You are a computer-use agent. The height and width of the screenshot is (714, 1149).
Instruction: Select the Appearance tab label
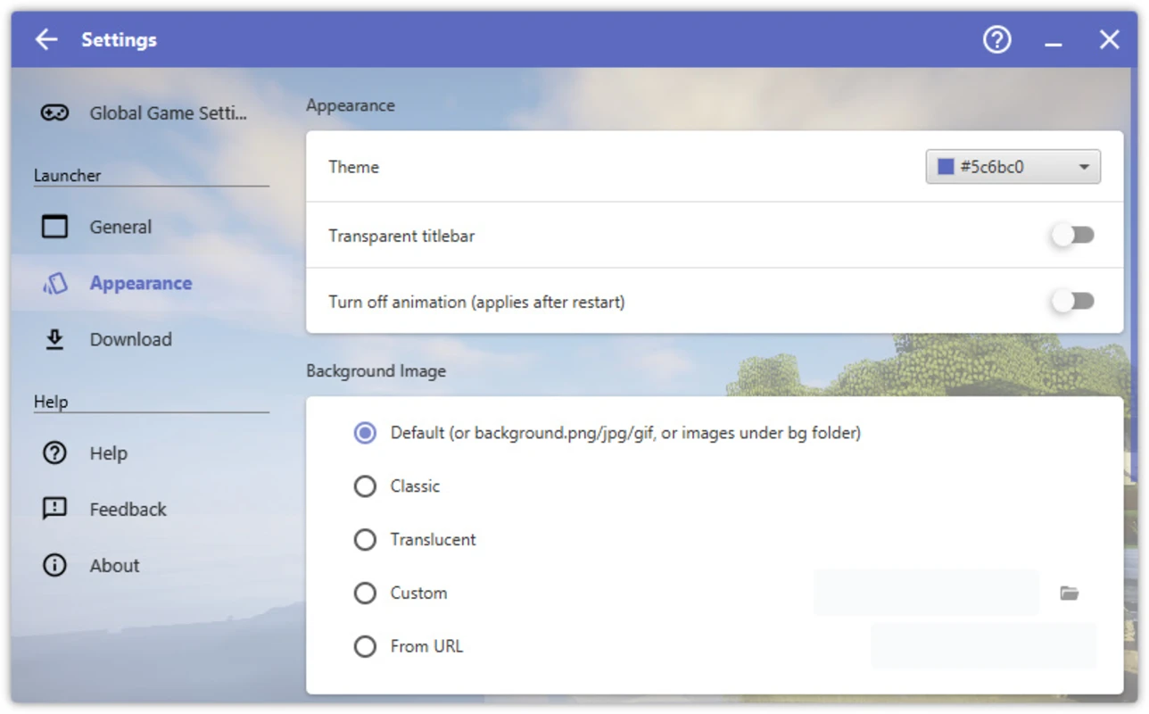(141, 283)
